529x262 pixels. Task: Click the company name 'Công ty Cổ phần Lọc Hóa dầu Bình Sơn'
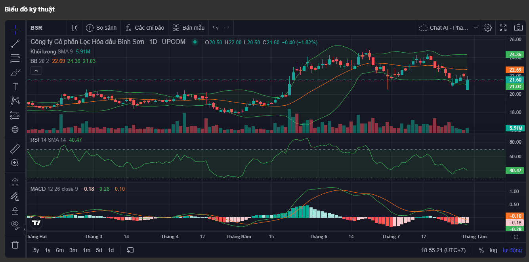88,42
